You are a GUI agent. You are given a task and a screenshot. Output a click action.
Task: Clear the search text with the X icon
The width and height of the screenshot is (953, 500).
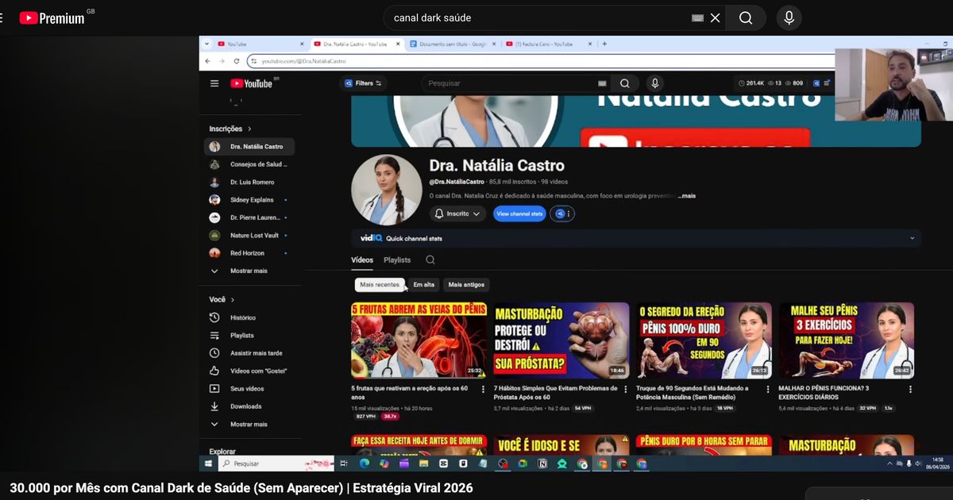click(x=716, y=17)
